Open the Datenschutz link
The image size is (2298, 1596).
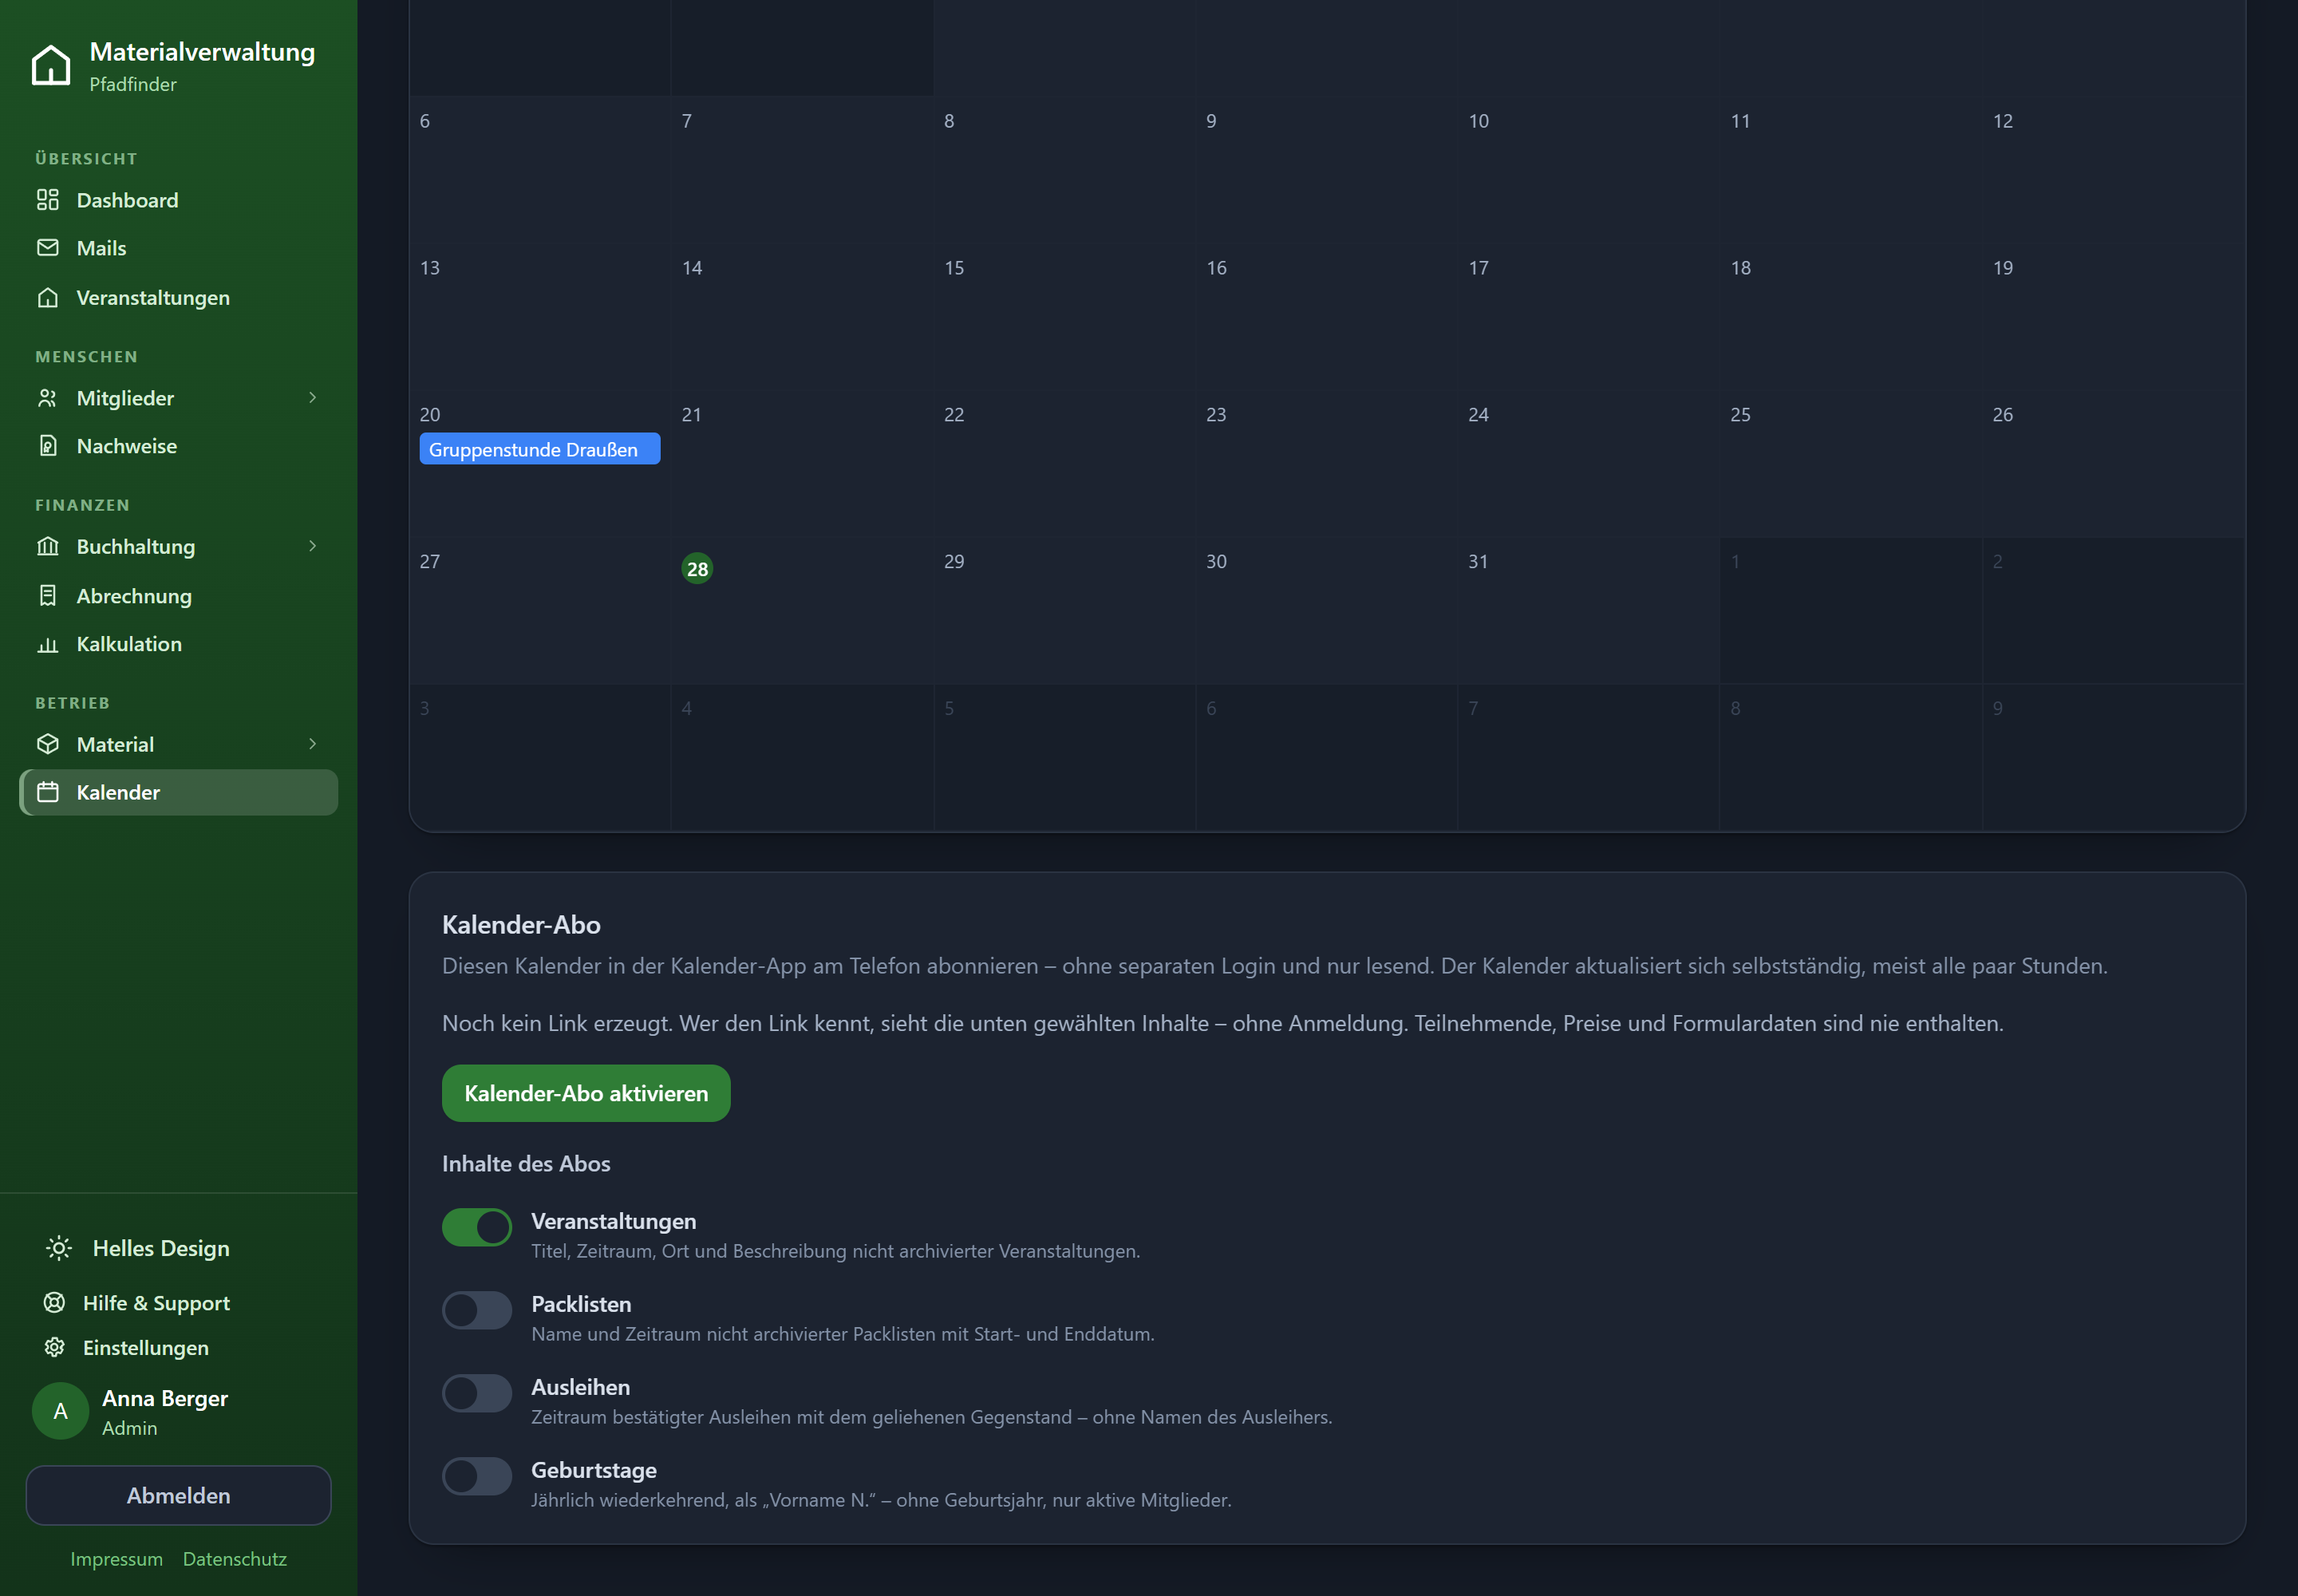pos(235,1559)
